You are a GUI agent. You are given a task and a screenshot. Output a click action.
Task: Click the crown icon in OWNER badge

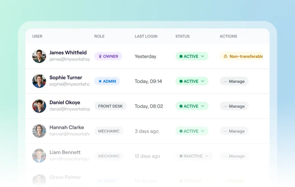(100, 56)
